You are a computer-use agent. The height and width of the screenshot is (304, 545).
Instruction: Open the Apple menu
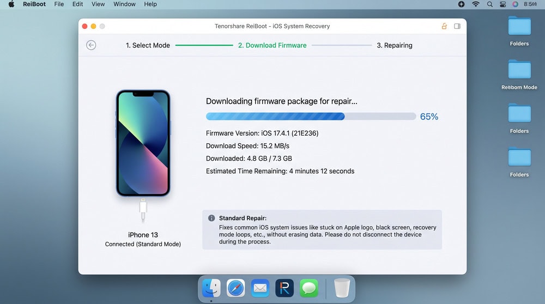pos(11,4)
